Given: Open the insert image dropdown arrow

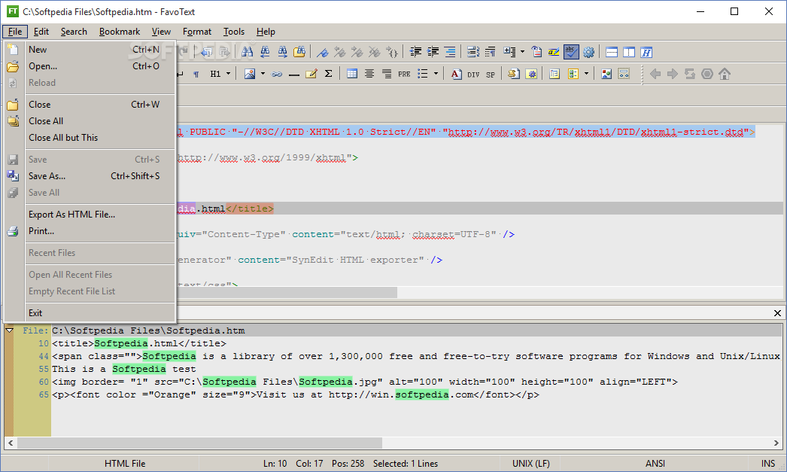Looking at the screenshot, I should 263,74.
